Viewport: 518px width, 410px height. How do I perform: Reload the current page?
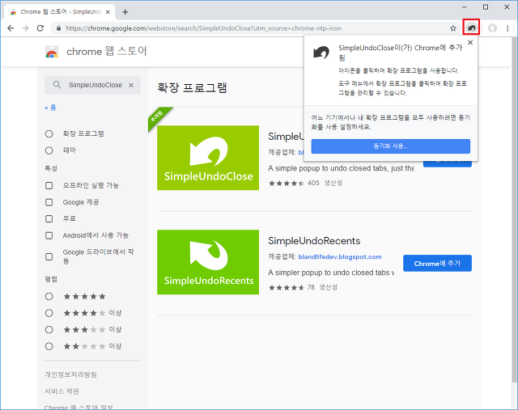[x=40, y=28]
